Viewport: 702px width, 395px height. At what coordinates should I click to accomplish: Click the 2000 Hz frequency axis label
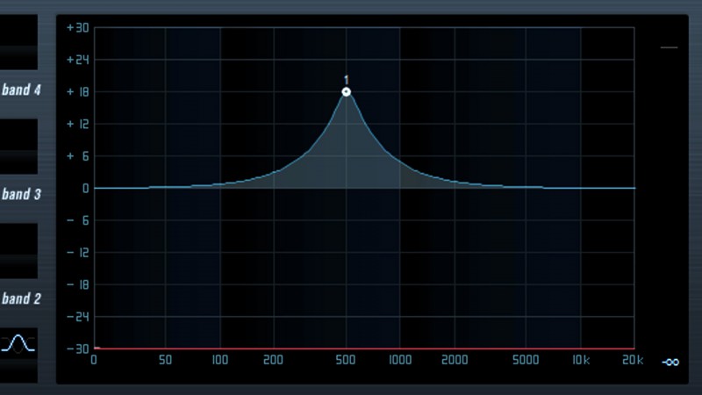[455, 360]
